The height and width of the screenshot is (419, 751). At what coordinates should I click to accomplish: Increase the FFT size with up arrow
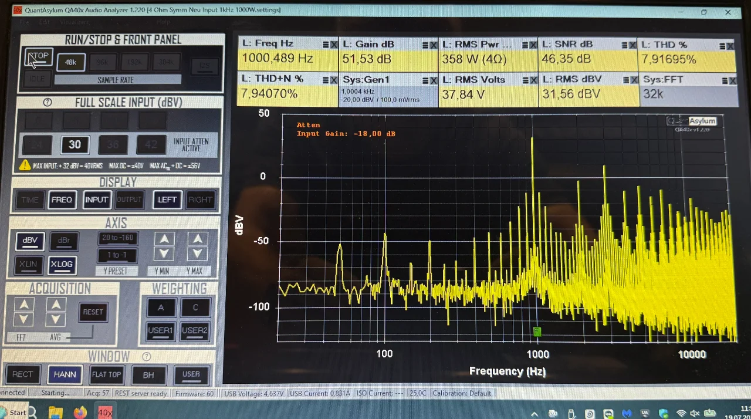(x=23, y=304)
